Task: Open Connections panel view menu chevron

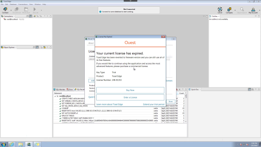Action: coord(44,16)
